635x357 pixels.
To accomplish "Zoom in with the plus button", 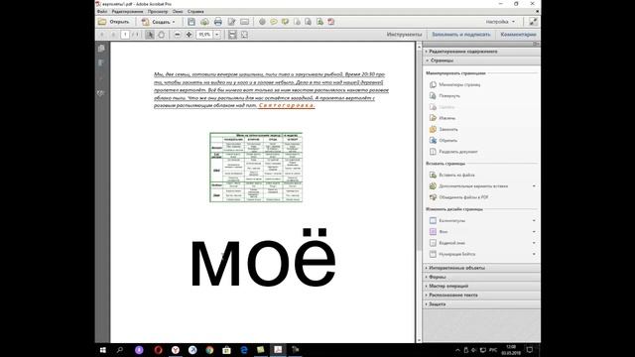I will pyautogui.click(x=189, y=35).
